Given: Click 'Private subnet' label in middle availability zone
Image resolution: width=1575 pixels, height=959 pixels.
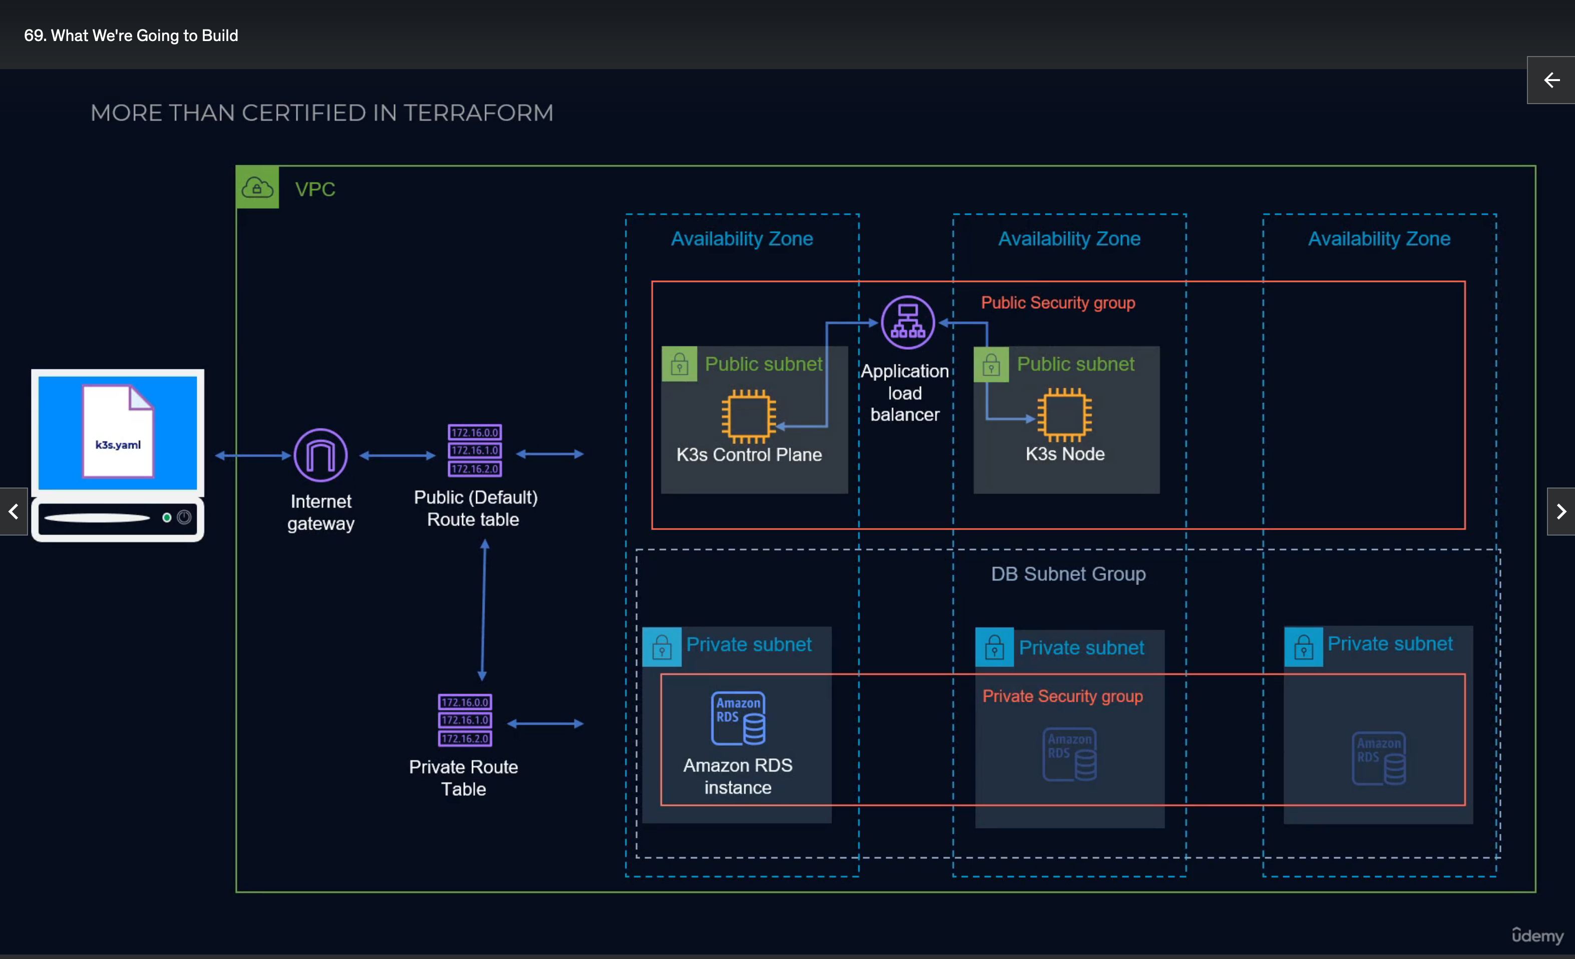Looking at the screenshot, I should (1081, 648).
